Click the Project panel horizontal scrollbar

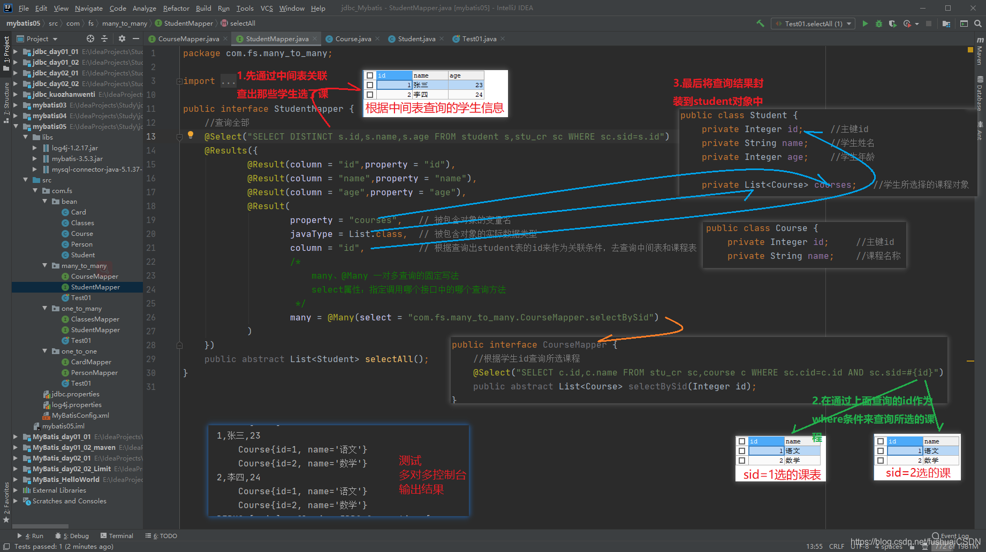(x=40, y=526)
